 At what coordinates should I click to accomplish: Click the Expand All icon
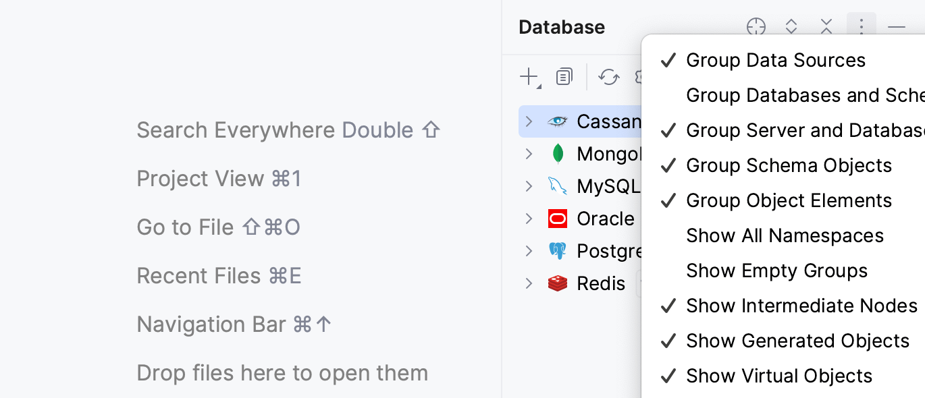pos(791,27)
